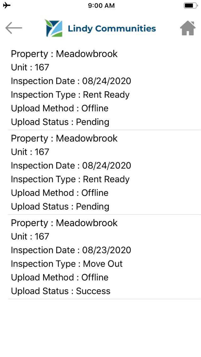Tap the back arrow icon
This screenshot has height=357, width=201.
[x=14, y=28]
